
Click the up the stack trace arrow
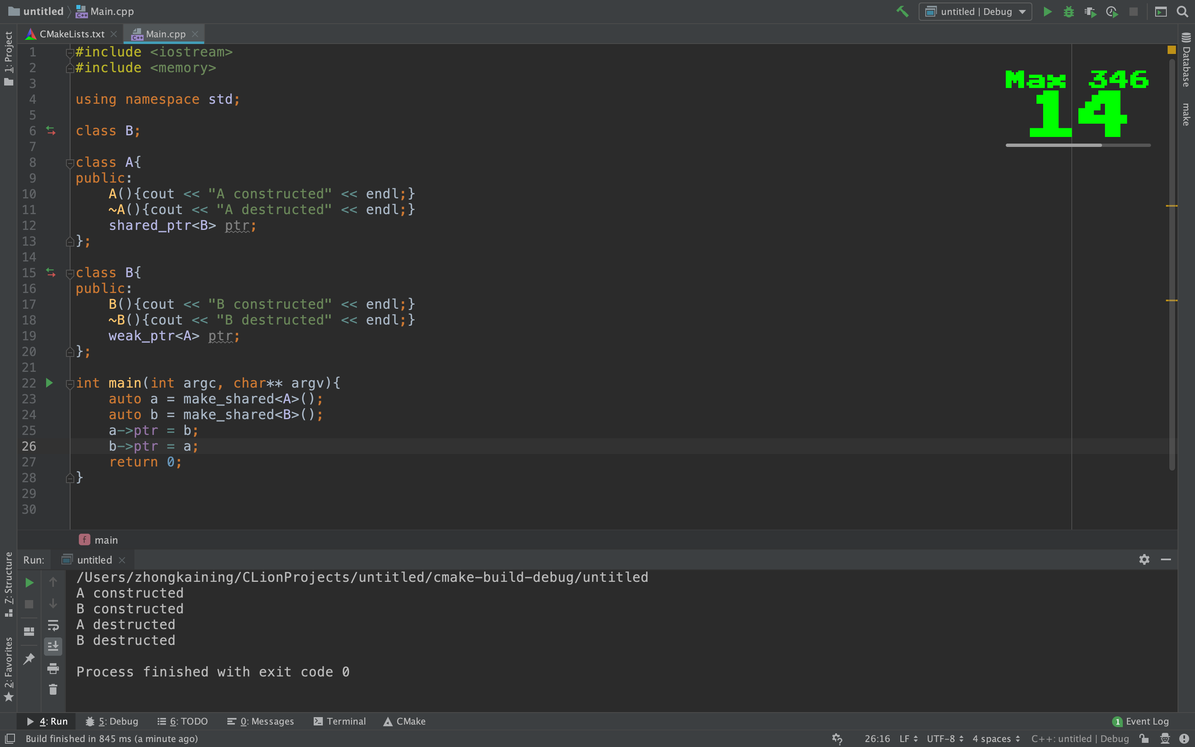(x=53, y=582)
